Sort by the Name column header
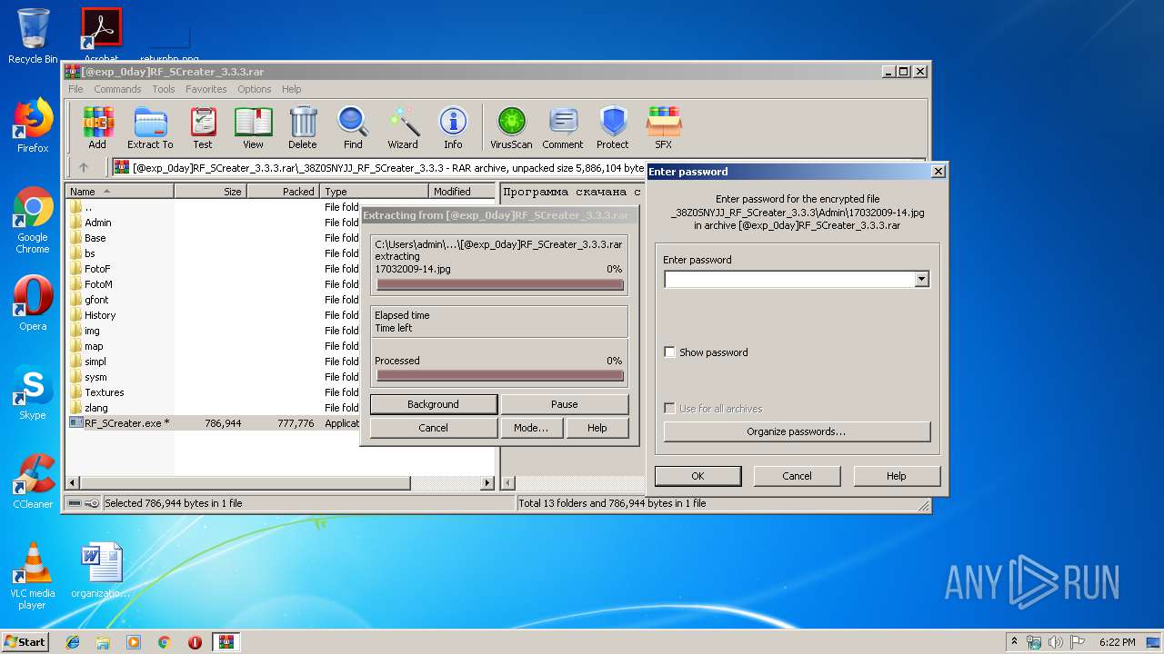 pyautogui.click(x=119, y=192)
